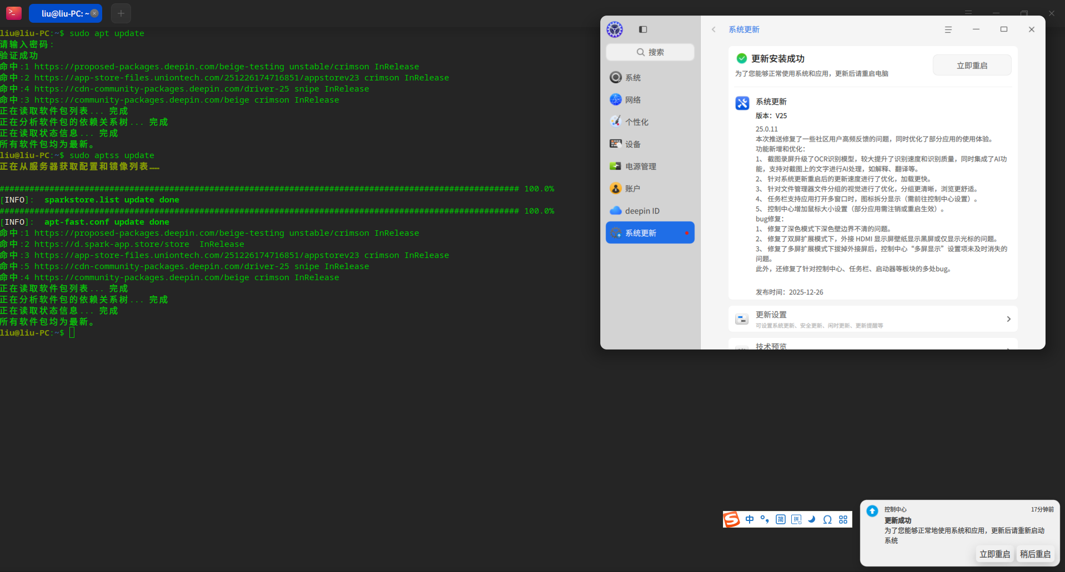This screenshot has height=572, width=1065.
Task: Open the input method toolbox grid icon
Action: pos(843,519)
